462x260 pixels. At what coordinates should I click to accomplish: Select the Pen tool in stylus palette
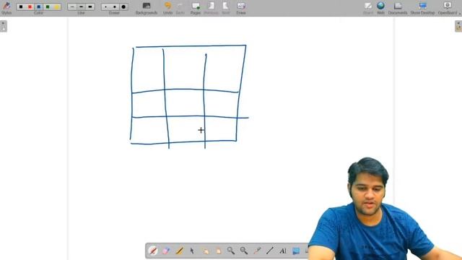click(153, 251)
